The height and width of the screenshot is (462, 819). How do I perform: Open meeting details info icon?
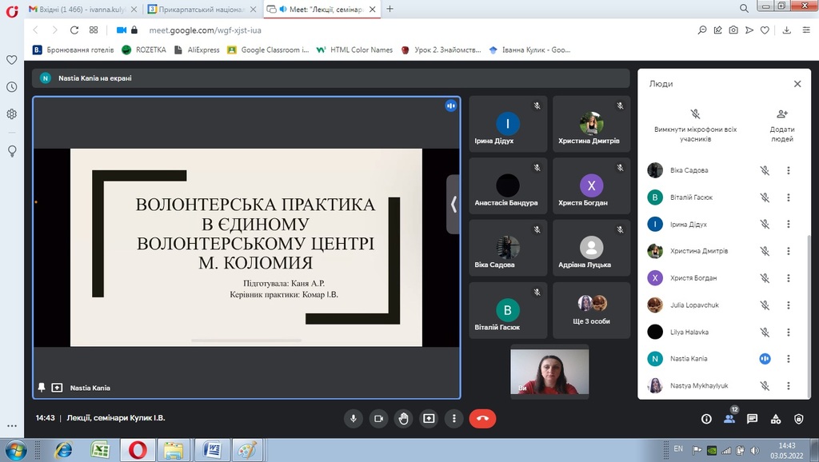click(706, 418)
